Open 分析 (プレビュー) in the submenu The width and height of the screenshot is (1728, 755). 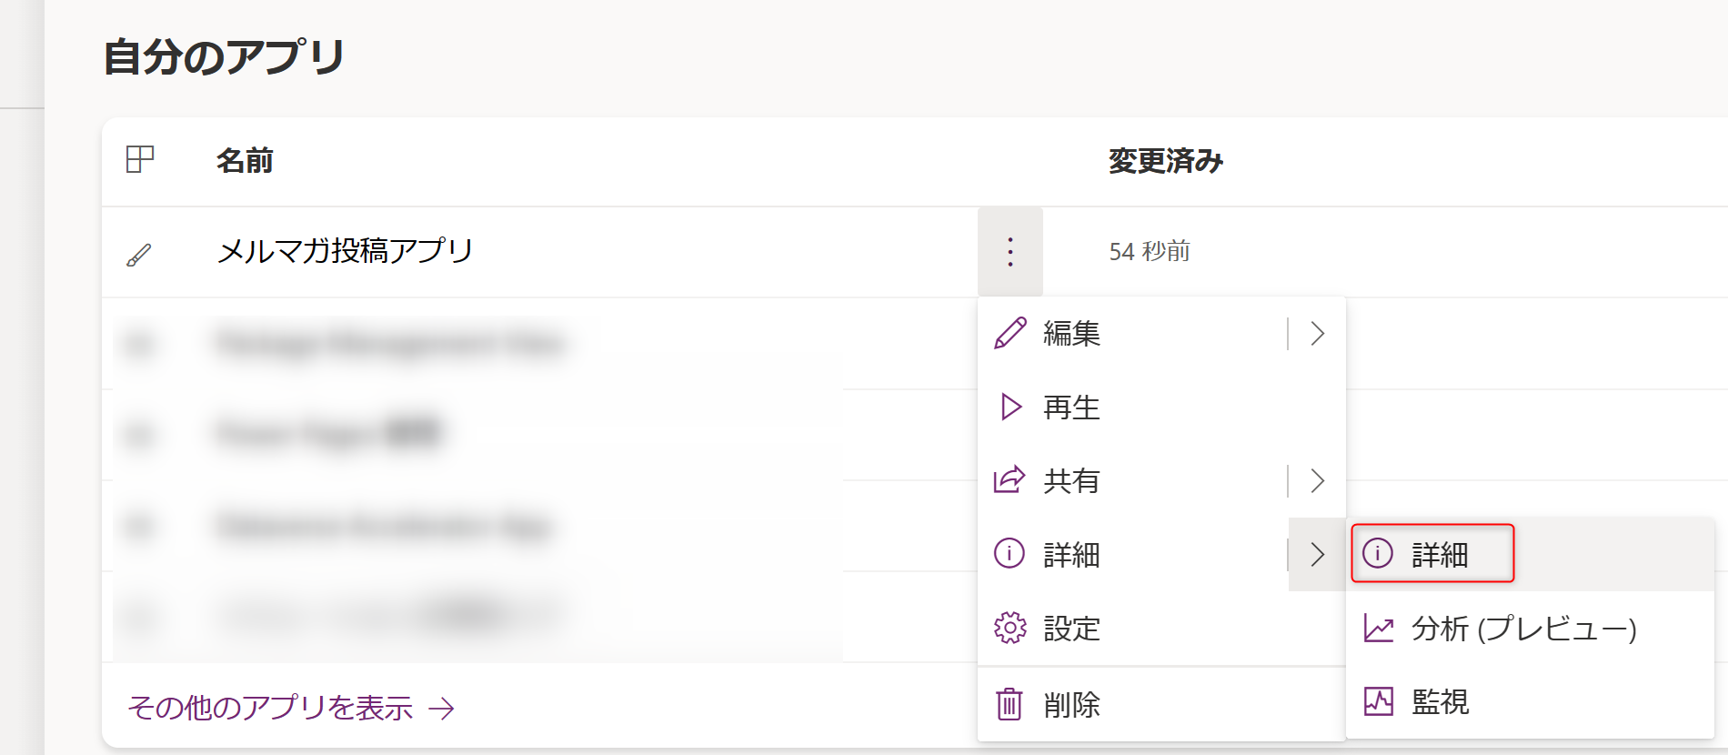[1530, 628]
